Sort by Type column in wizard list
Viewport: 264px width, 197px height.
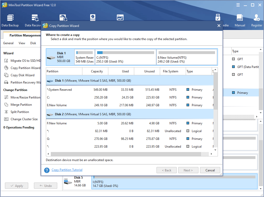199,71
